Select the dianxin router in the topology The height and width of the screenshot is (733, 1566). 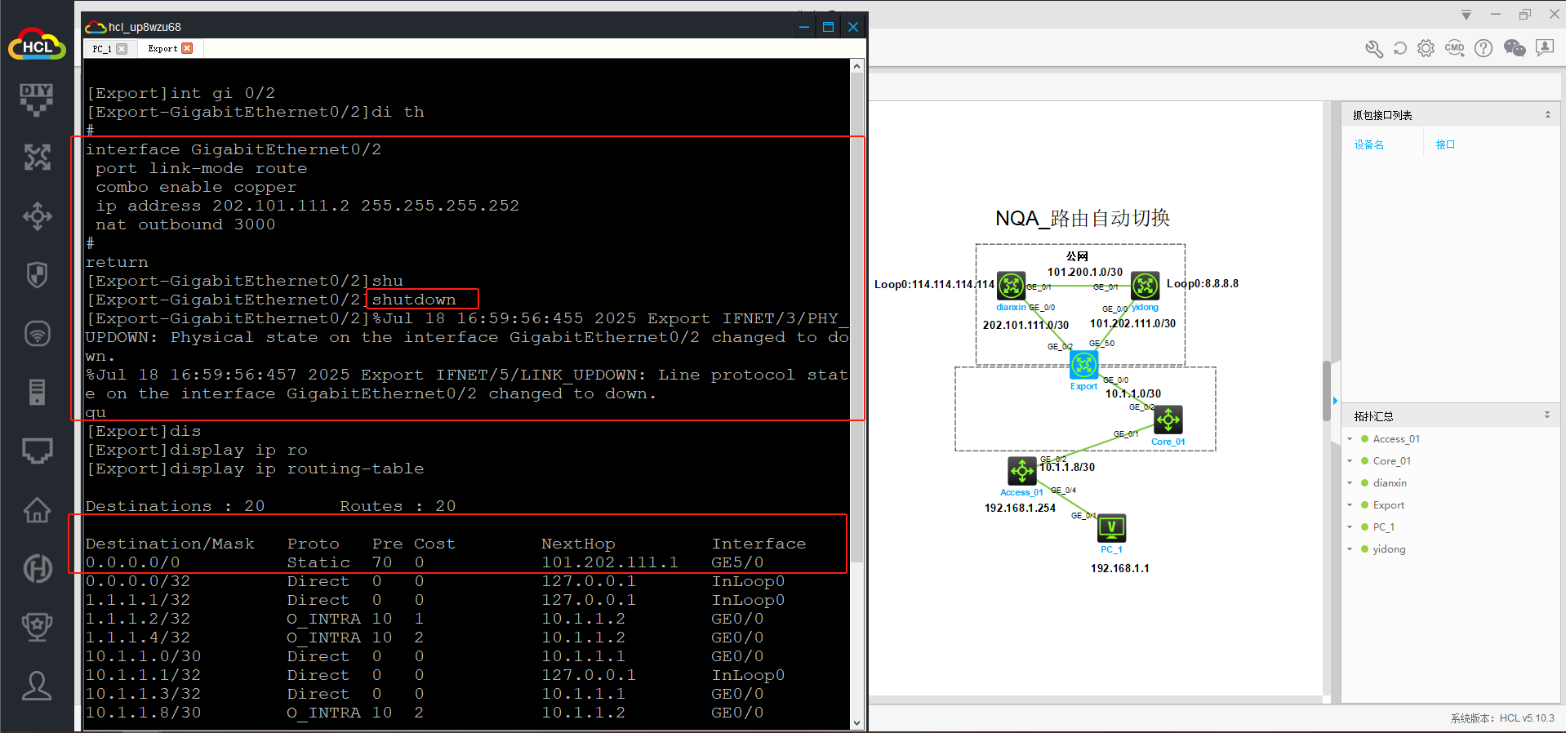pyautogui.click(x=1011, y=286)
